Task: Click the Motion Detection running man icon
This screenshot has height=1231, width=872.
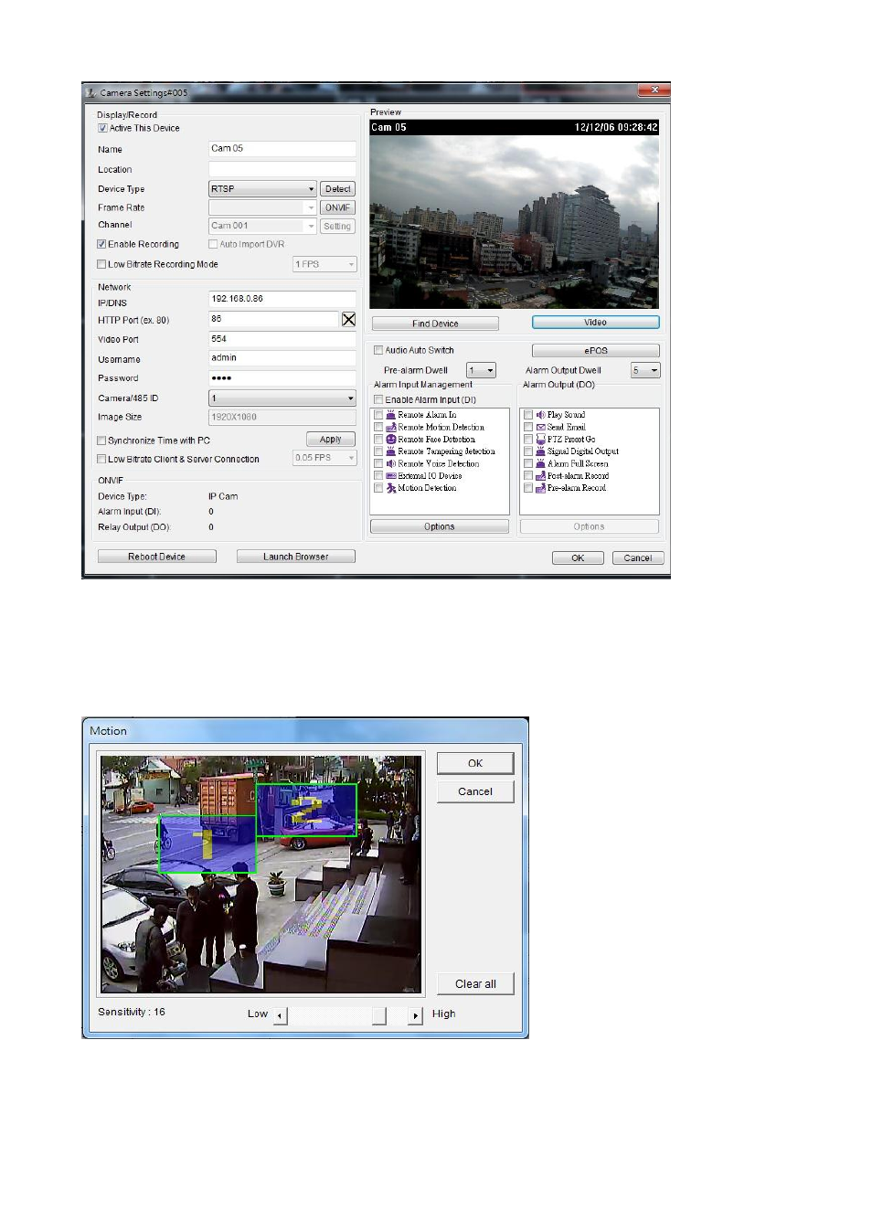Action: tap(390, 488)
